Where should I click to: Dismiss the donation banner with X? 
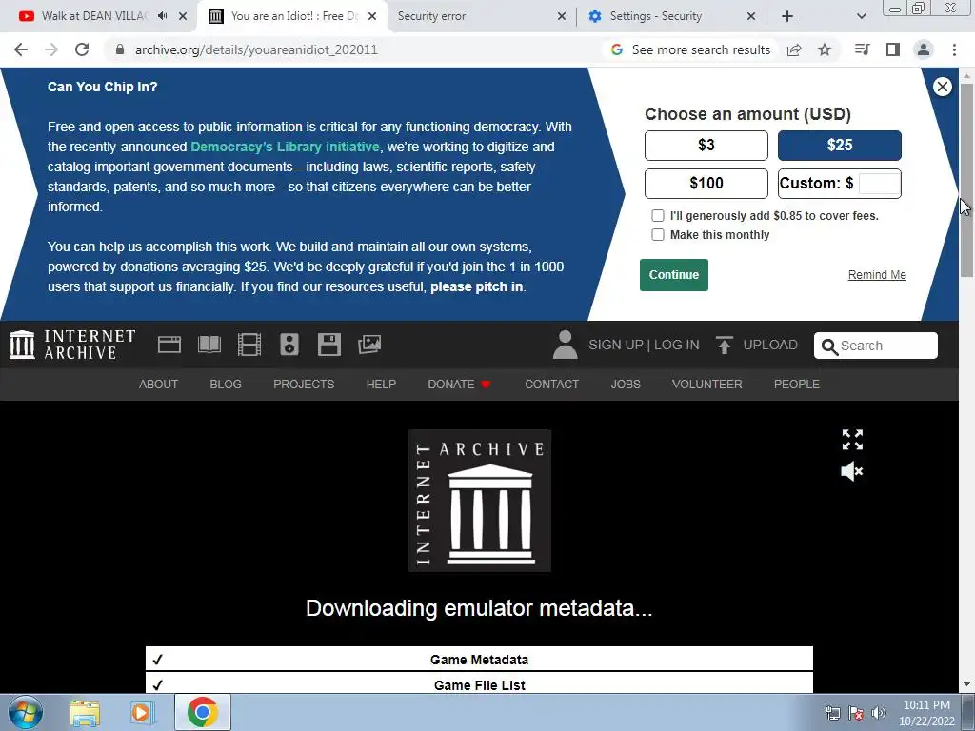[x=942, y=87]
